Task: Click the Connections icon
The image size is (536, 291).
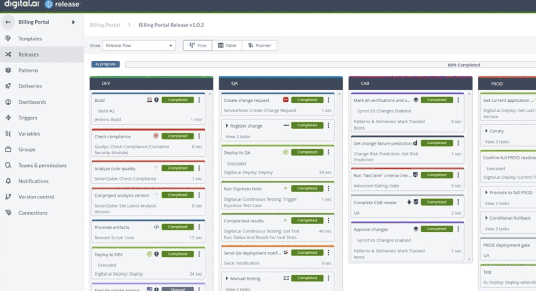Action: [8, 213]
